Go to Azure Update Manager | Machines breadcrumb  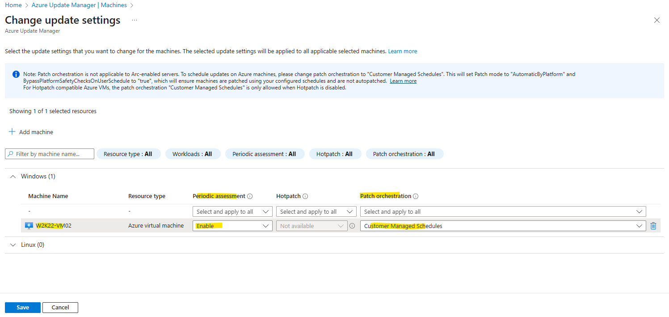pyautogui.click(x=79, y=5)
